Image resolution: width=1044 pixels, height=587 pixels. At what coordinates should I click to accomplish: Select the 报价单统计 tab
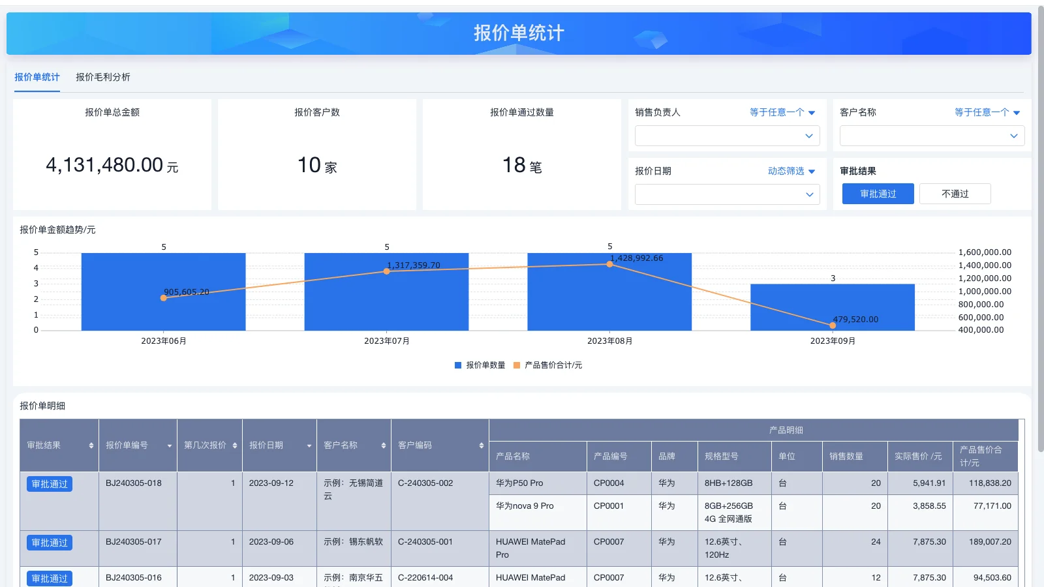[x=37, y=77]
